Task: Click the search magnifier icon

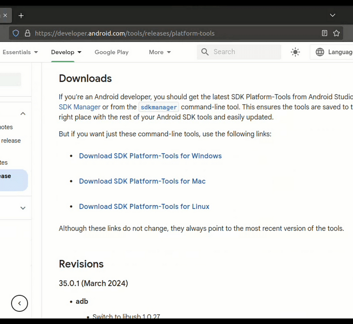Action: tap(205, 52)
